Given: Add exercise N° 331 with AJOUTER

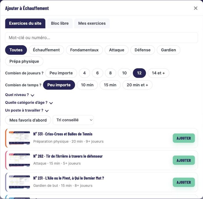Looking at the screenshot, I should [x=184, y=138].
